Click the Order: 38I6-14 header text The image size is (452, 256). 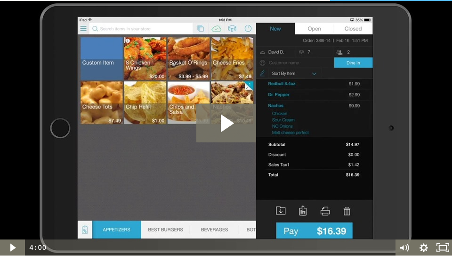pyautogui.click(x=316, y=41)
